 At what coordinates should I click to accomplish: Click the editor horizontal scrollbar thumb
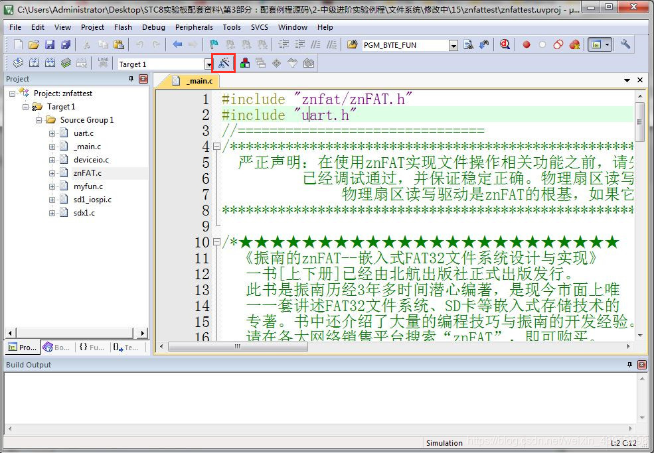click(237, 346)
